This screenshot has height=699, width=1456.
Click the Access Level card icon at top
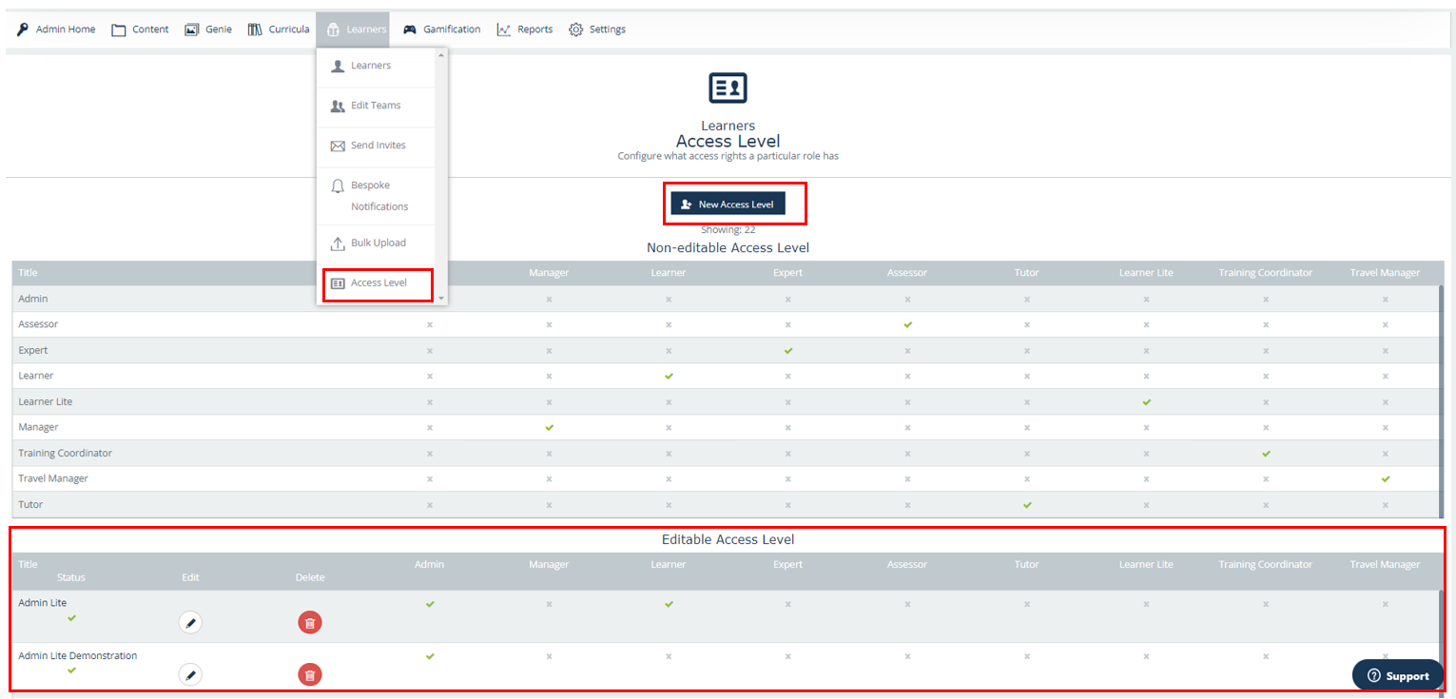728,88
